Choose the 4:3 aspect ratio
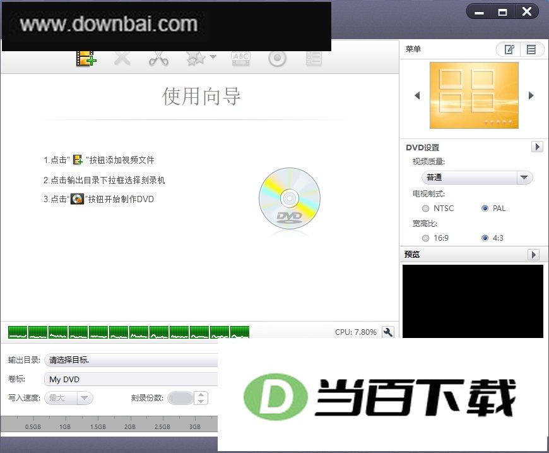549x453 pixels. (485, 238)
